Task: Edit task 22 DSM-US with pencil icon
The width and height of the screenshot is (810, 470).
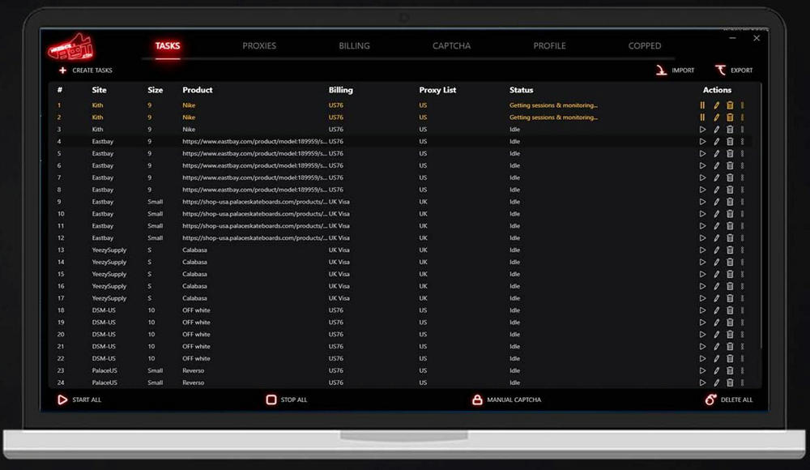Action: tap(716, 358)
